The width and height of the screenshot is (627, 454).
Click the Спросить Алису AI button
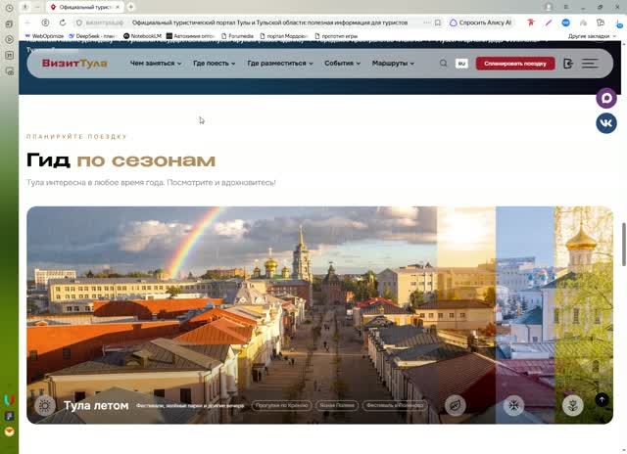point(481,23)
